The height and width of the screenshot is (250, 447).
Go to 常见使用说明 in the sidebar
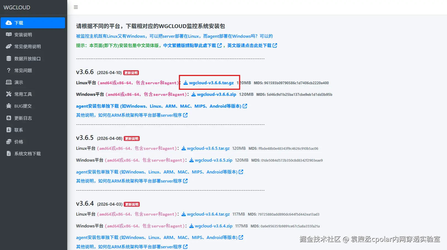pyautogui.click(x=33, y=47)
